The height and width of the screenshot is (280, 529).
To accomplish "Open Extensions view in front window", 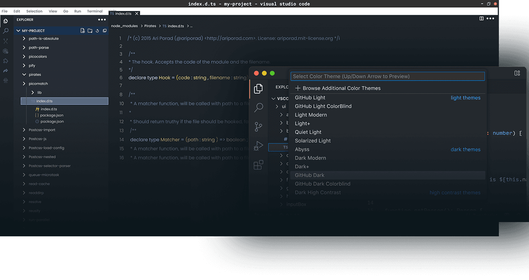I will (258, 165).
